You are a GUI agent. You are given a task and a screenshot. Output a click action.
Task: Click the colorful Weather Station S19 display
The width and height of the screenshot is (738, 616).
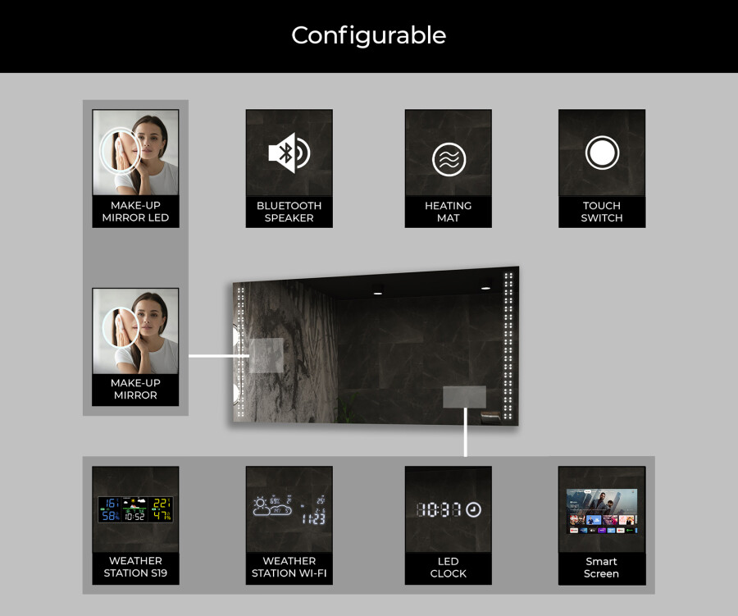click(135, 509)
